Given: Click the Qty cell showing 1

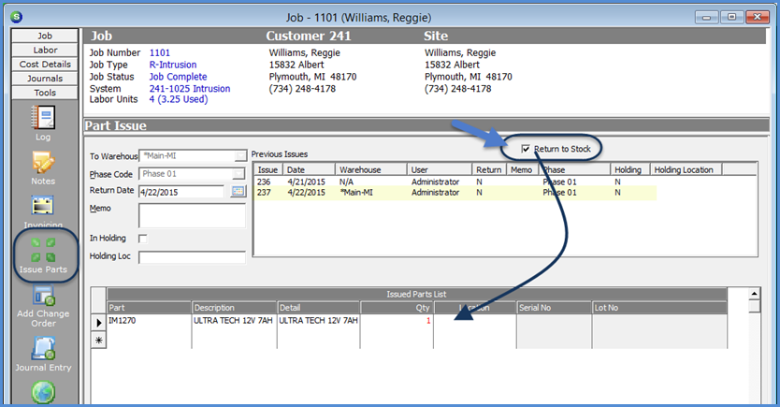Looking at the screenshot, I should (x=397, y=321).
